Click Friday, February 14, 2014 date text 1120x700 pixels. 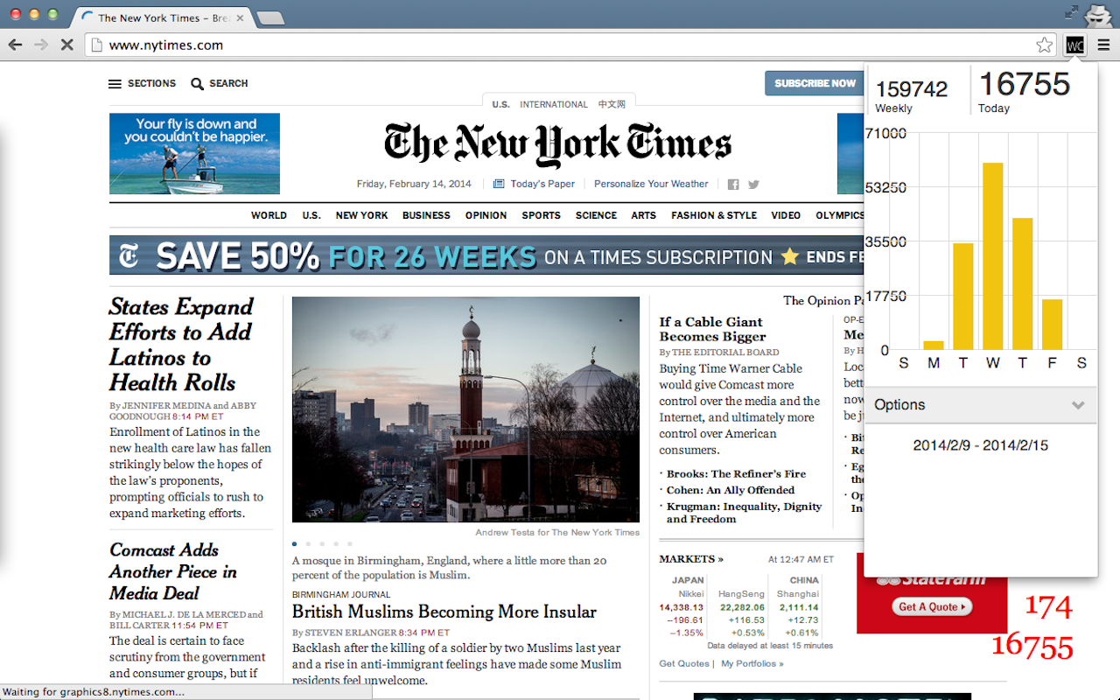pos(414,184)
